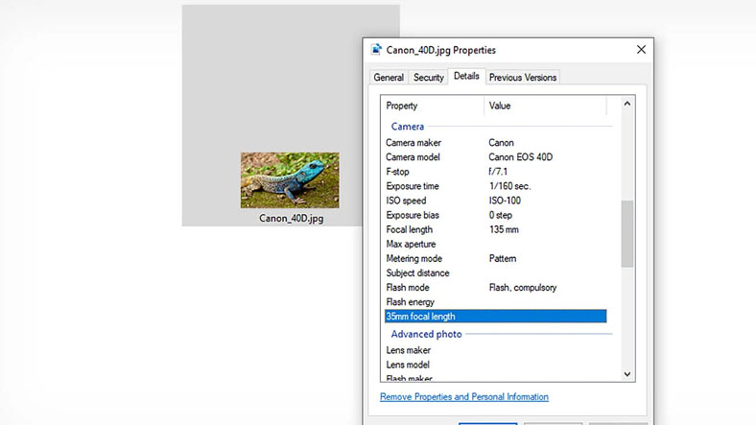Select the Metering mode row
756x425 pixels.
tap(496, 258)
